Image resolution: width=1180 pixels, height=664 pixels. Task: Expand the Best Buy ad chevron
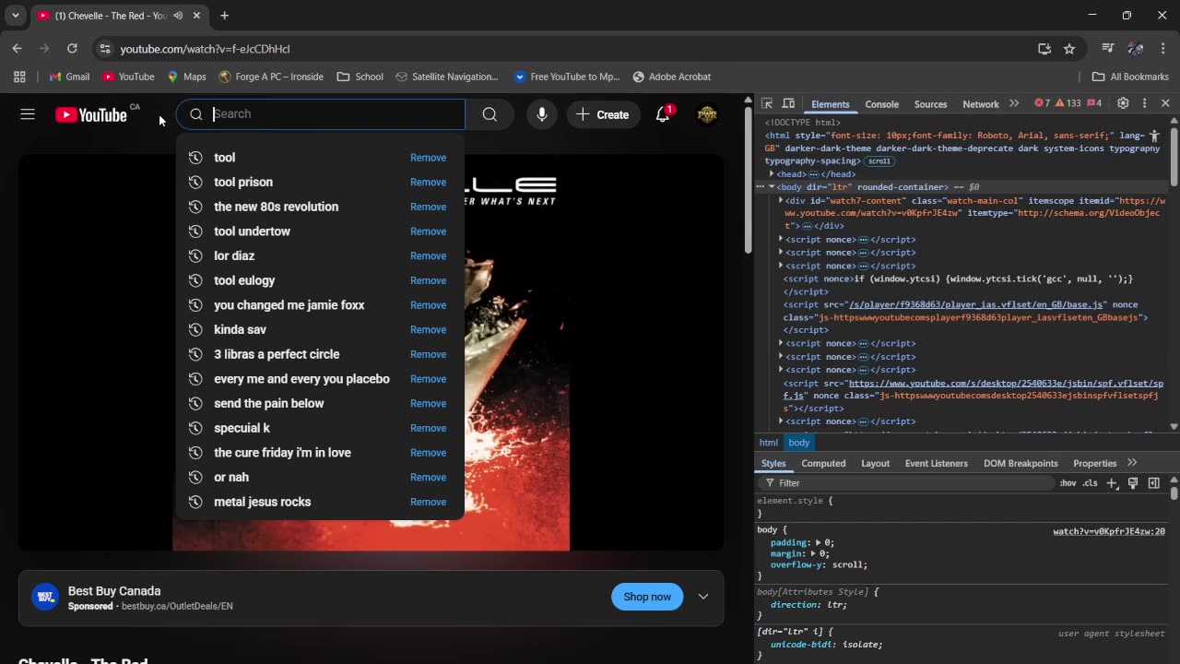pyautogui.click(x=703, y=597)
